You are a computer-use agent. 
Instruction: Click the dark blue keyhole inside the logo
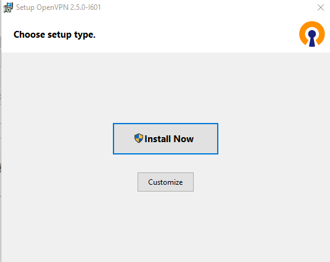coord(312,38)
